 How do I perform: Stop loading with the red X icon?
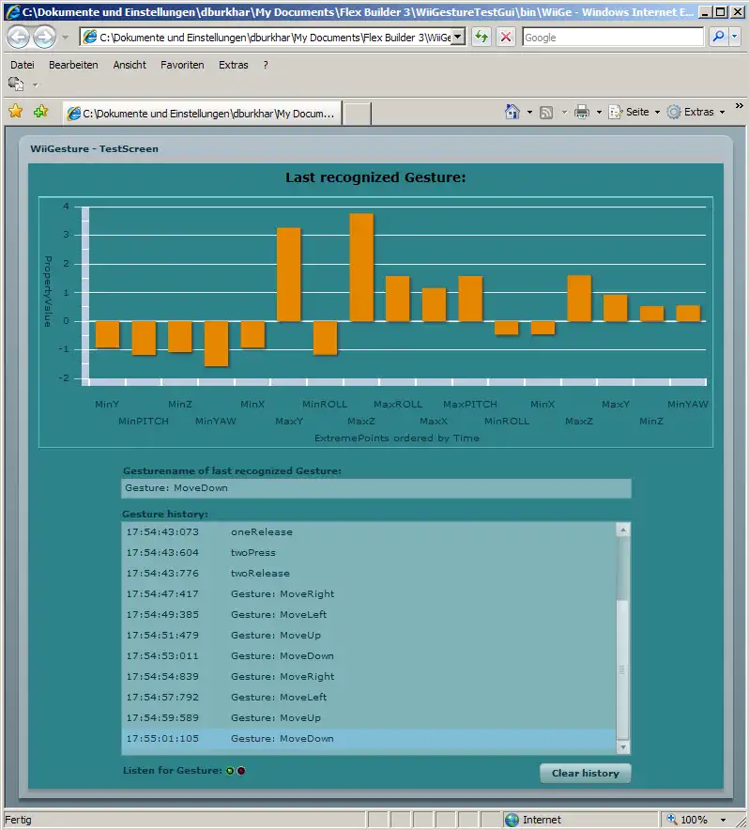point(506,37)
